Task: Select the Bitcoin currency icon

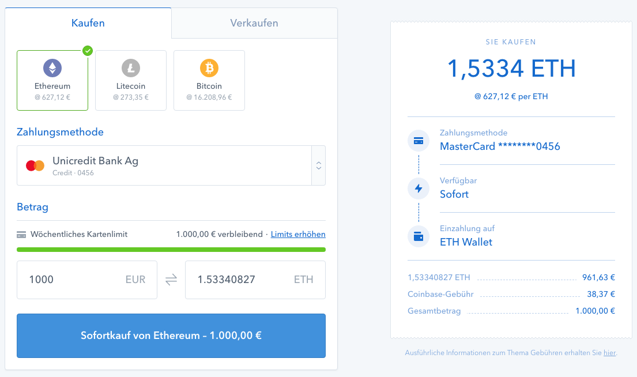Action: click(209, 67)
